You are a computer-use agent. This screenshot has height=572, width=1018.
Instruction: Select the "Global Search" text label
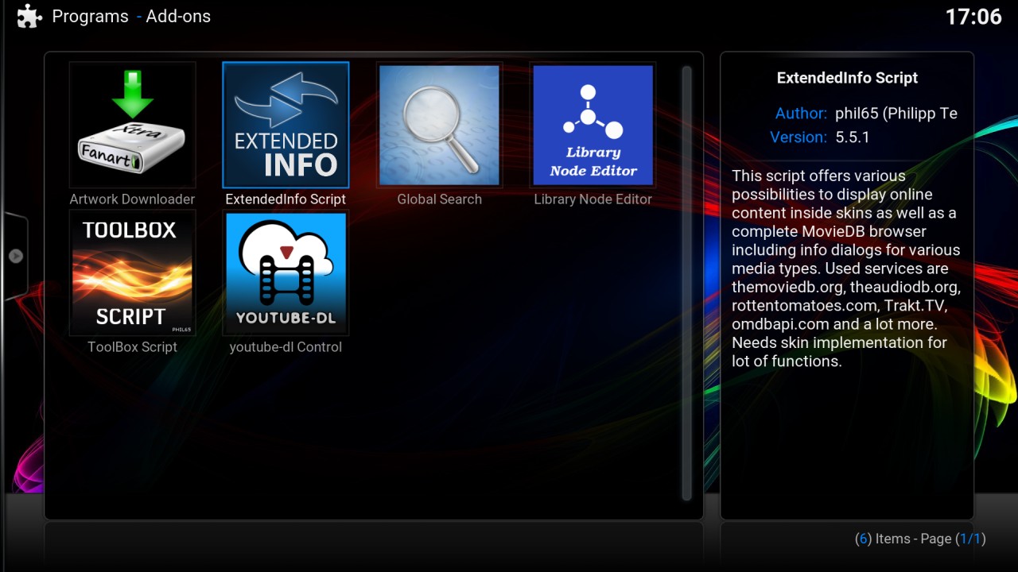(439, 199)
